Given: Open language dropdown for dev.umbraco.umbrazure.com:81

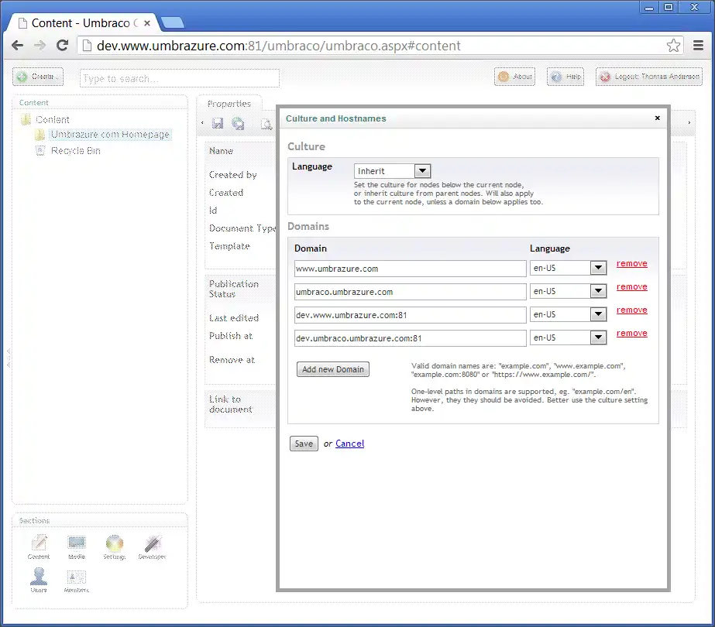Looking at the screenshot, I should (x=568, y=337).
